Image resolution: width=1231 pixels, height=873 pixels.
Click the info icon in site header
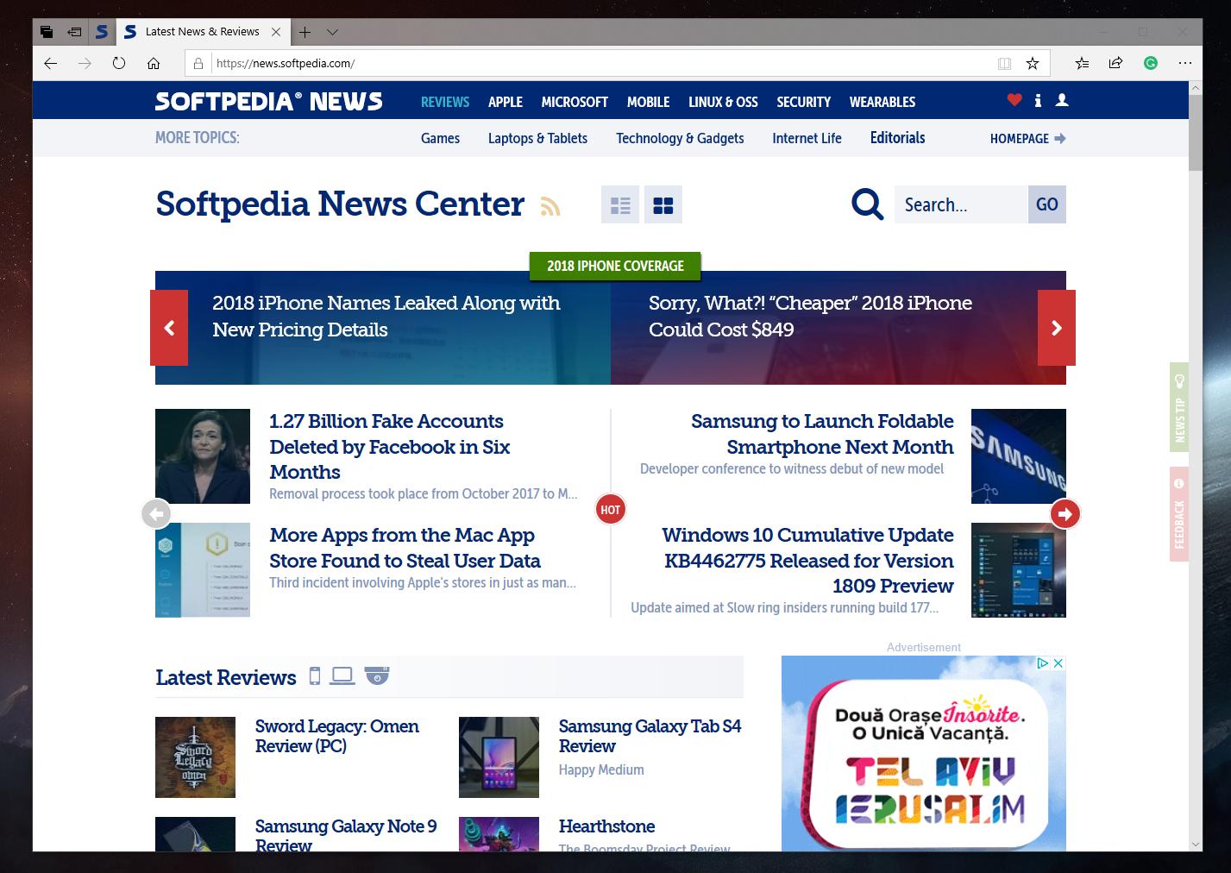1038,100
